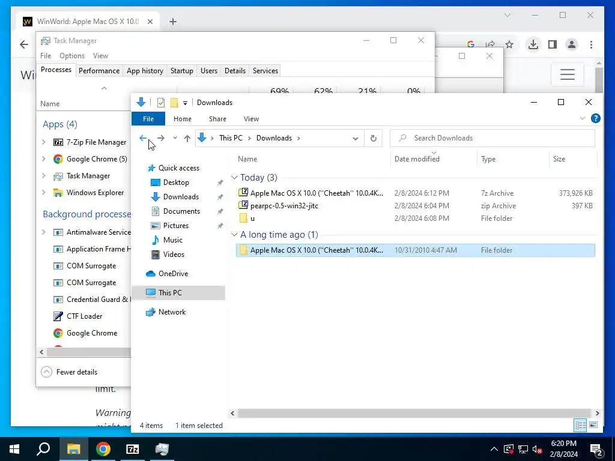Screen dimensions: 615x461
Task: Click the Explorer back arrow button
Action: point(143,138)
